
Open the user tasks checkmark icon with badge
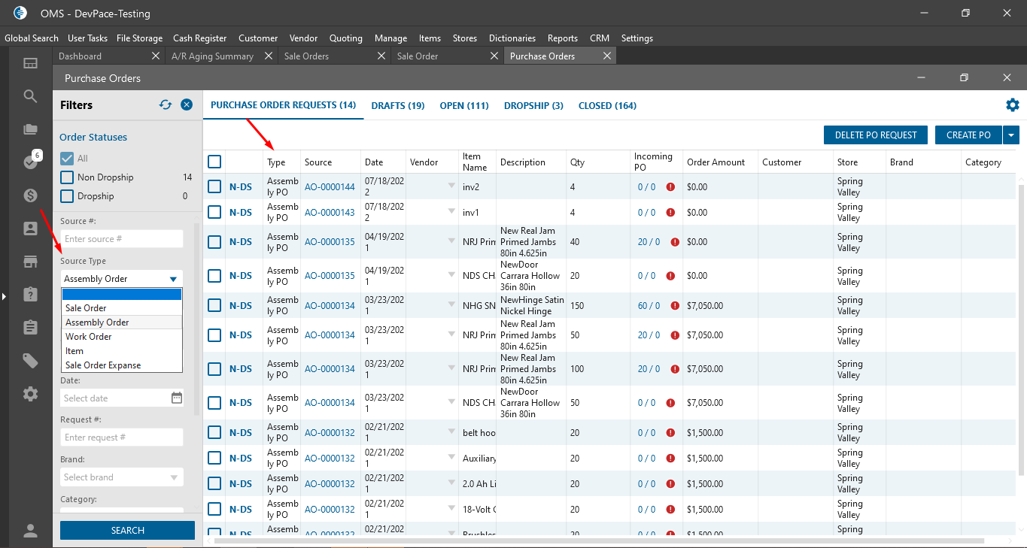pos(30,162)
